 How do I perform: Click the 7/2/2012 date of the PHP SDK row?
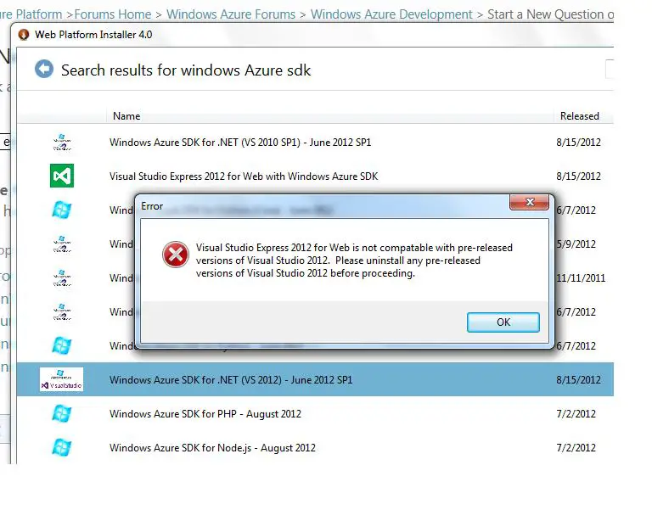click(576, 414)
